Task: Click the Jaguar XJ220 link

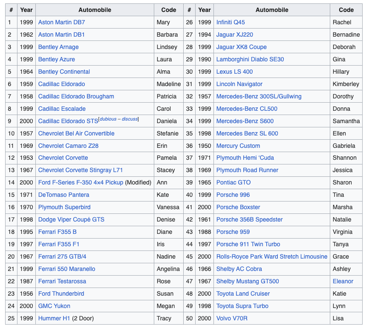Action: point(234,35)
